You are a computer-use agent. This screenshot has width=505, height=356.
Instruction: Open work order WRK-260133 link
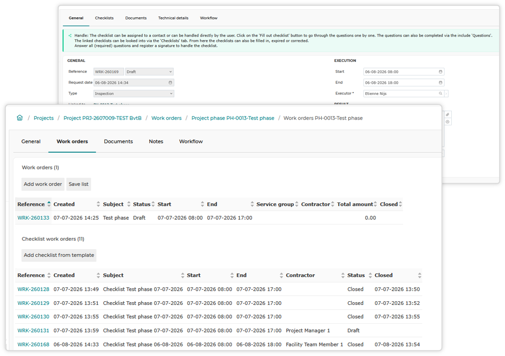click(33, 218)
